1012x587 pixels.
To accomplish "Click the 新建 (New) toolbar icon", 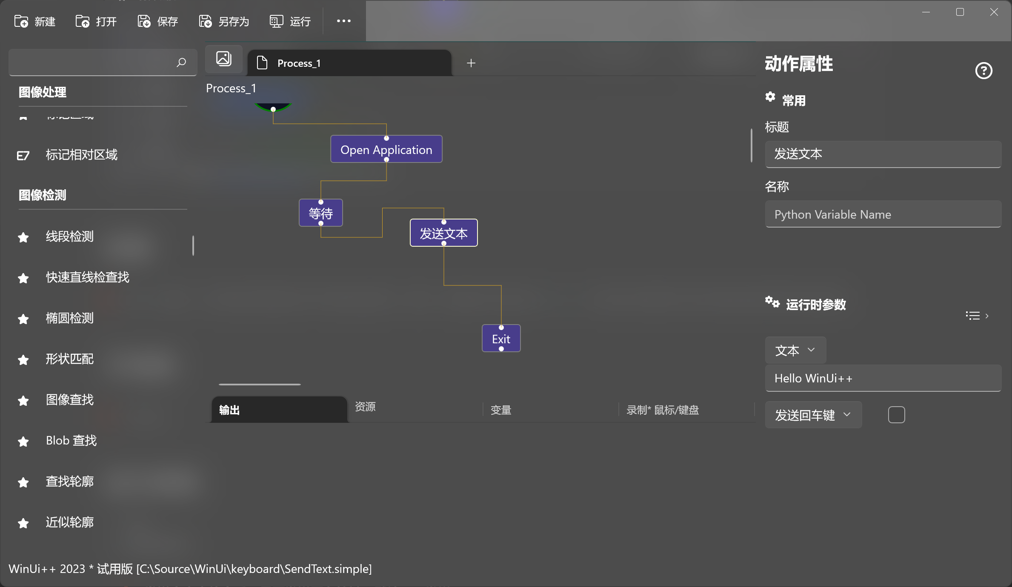I will (21, 21).
